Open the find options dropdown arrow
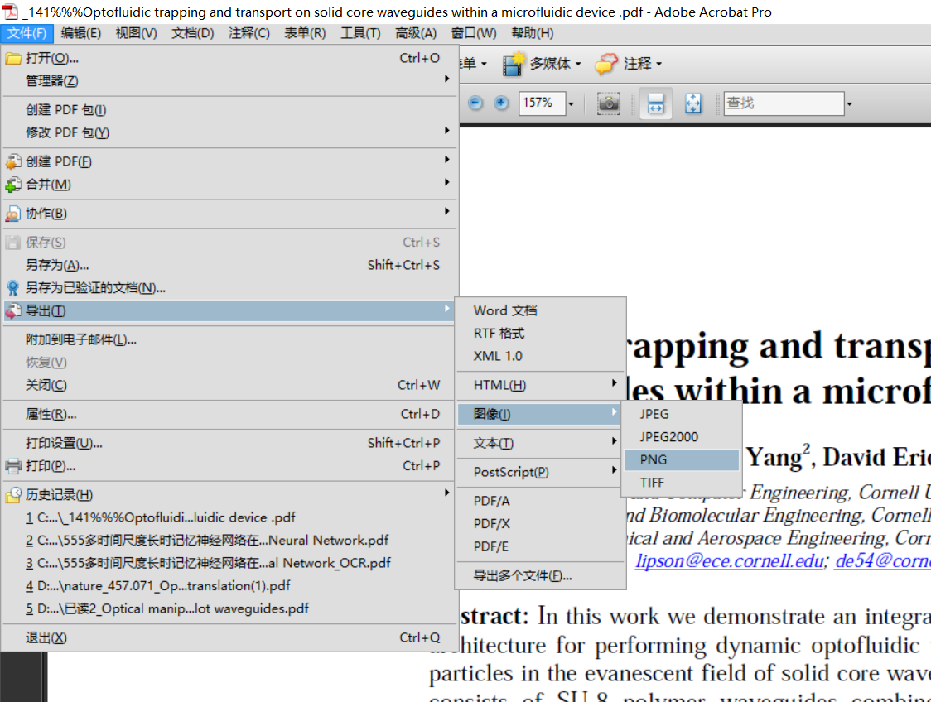The height and width of the screenshot is (702, 931). coord(850,103)
